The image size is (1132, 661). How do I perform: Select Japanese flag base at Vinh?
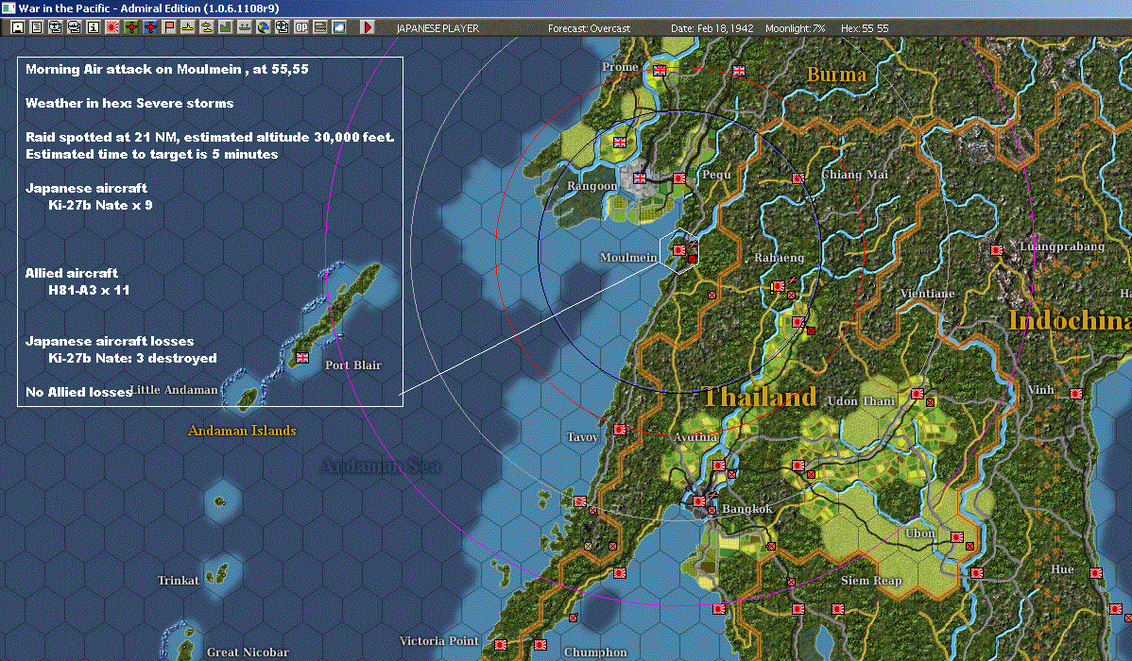(x=1076, y=393)
